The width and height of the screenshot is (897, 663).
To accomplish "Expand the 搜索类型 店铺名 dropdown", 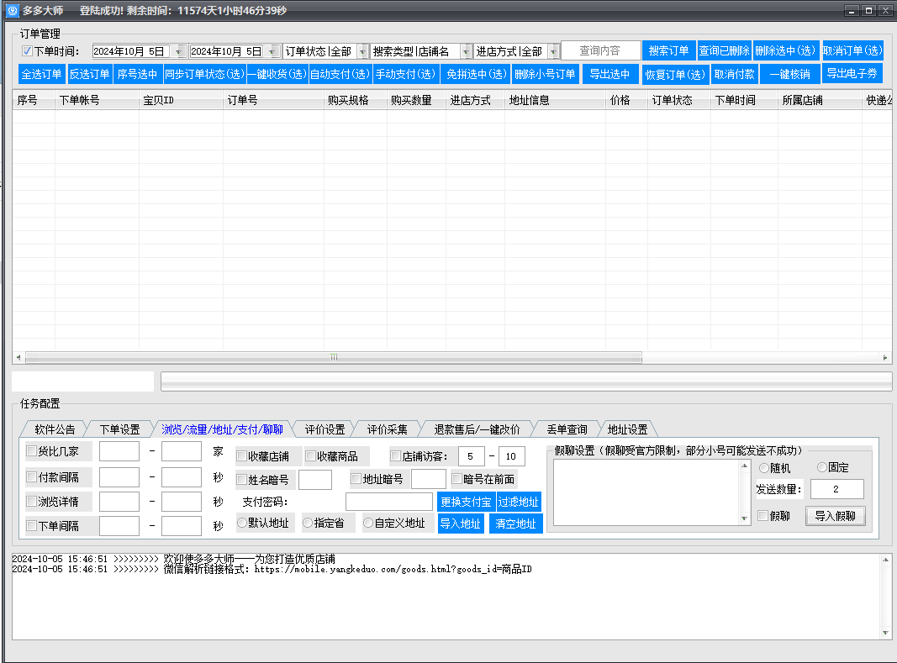I will (466, 51).
